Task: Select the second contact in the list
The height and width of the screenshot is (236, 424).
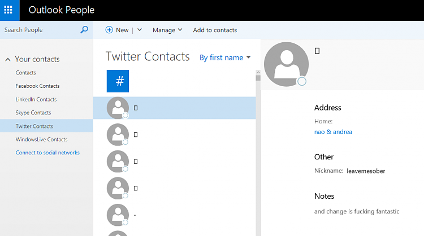Action: [175, 135]
